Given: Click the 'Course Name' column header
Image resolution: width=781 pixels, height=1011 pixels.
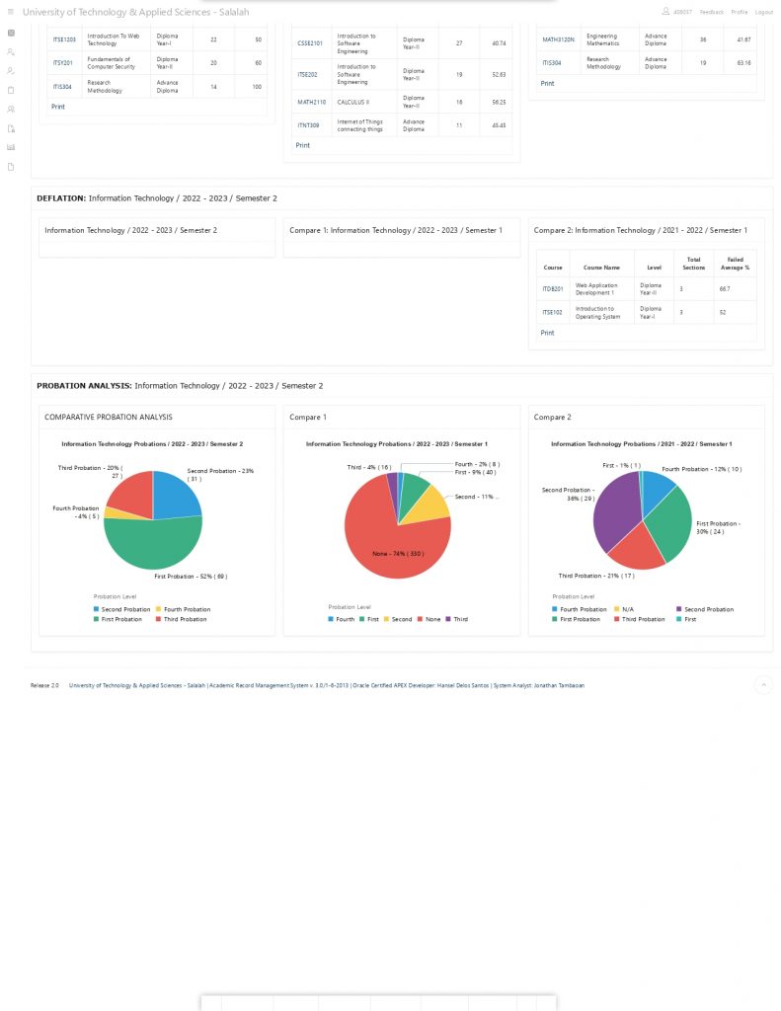Looking at the screenshot, I should (x=601, y=268).
